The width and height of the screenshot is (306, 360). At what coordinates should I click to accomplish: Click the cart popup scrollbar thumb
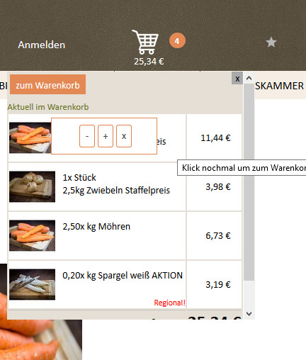[249, 182]
